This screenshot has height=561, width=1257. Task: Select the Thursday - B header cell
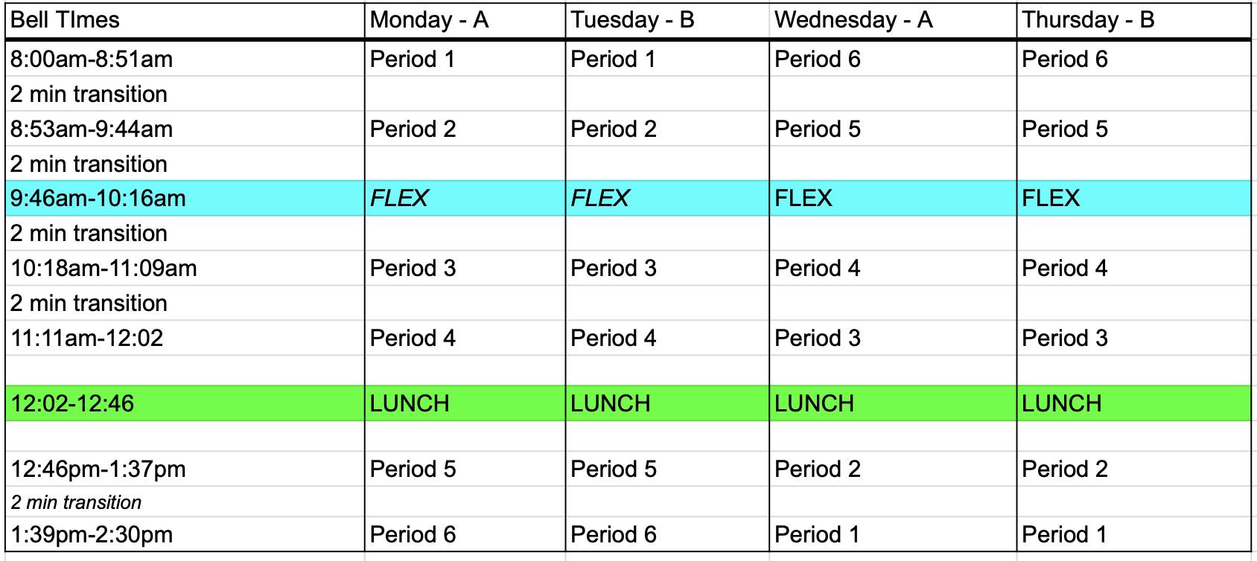pos(1134,20)
